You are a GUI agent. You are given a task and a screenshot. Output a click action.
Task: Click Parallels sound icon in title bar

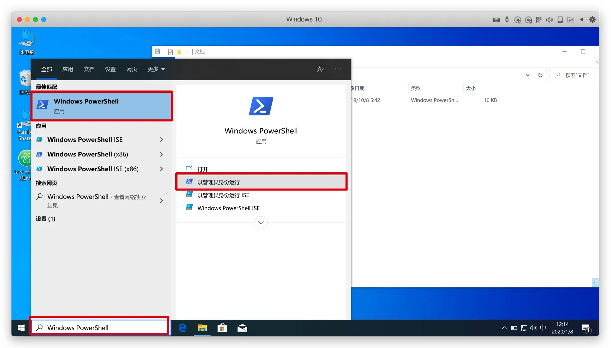click(x=550, y=19)
